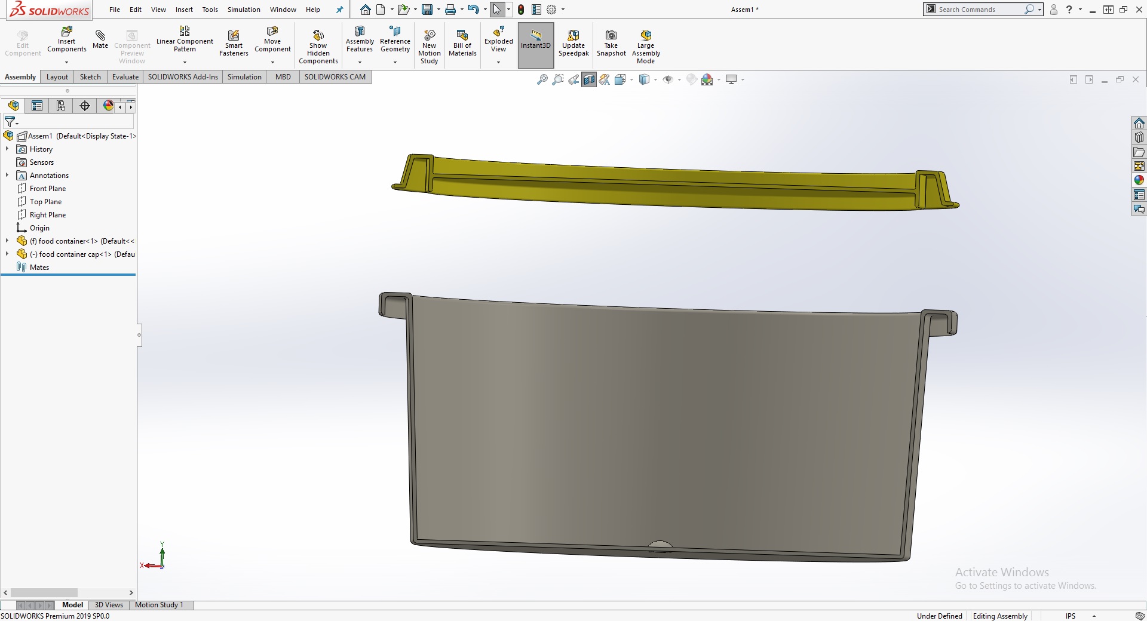The height and width of the screenshot is (627, 1147).
Task: Open the New Motion Study tool
Action: tap(429, 36)
